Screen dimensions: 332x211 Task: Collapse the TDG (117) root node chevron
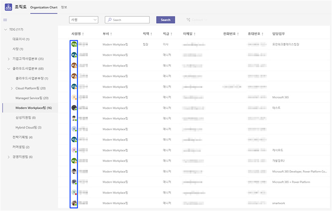point(5,29)
